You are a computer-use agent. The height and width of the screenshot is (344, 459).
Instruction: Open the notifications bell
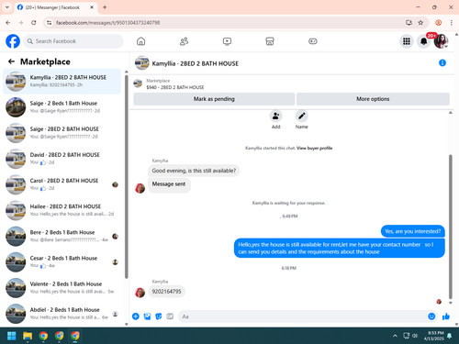click(424, 41)
